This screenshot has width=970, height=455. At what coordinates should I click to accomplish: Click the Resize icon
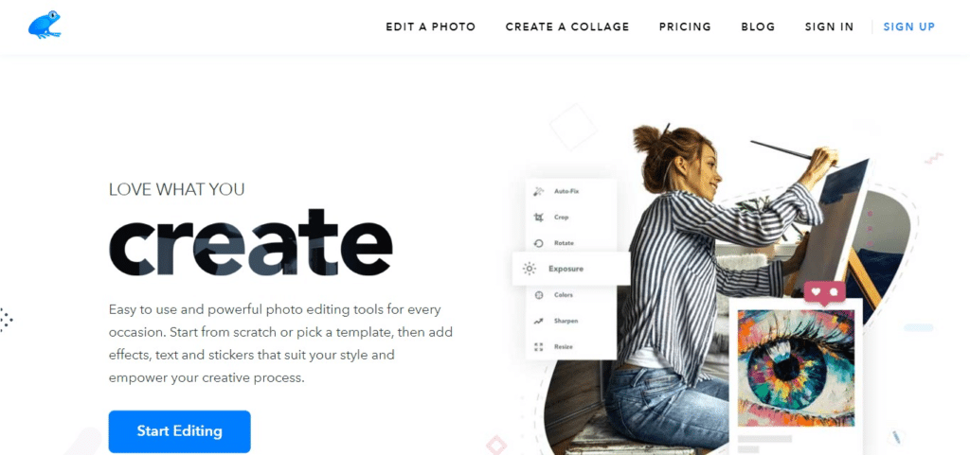[538, 347]
